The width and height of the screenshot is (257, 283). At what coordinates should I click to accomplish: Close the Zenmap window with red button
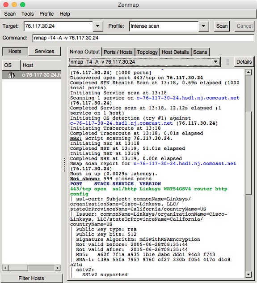(6, 4)
